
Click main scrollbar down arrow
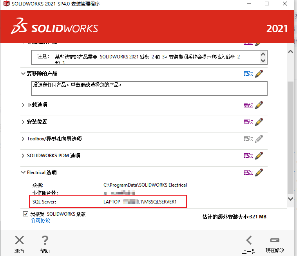click(290, 199)
